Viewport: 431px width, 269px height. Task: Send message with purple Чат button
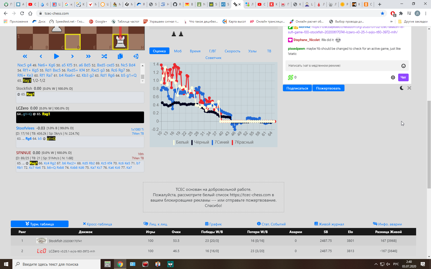coord(403,77)
